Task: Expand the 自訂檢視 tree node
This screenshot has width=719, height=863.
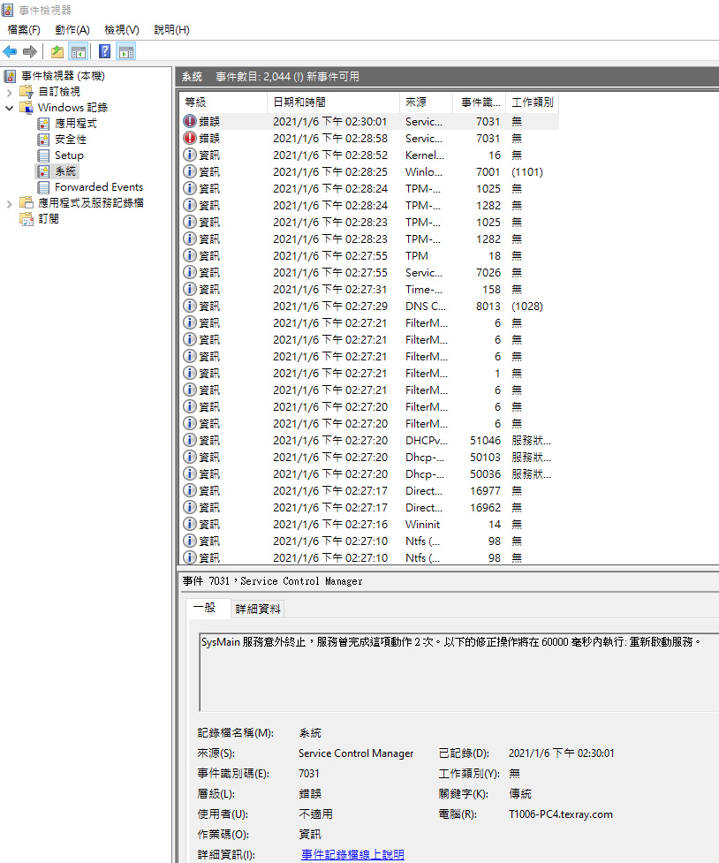Action: pos(10,93)
